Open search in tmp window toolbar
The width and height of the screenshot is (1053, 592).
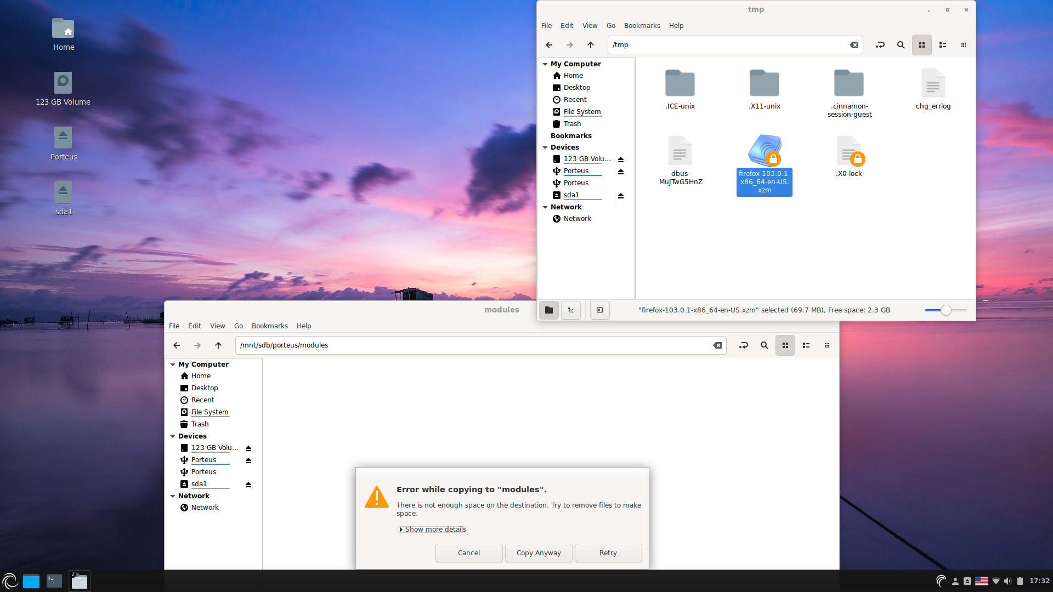click(x=901, y=45)
